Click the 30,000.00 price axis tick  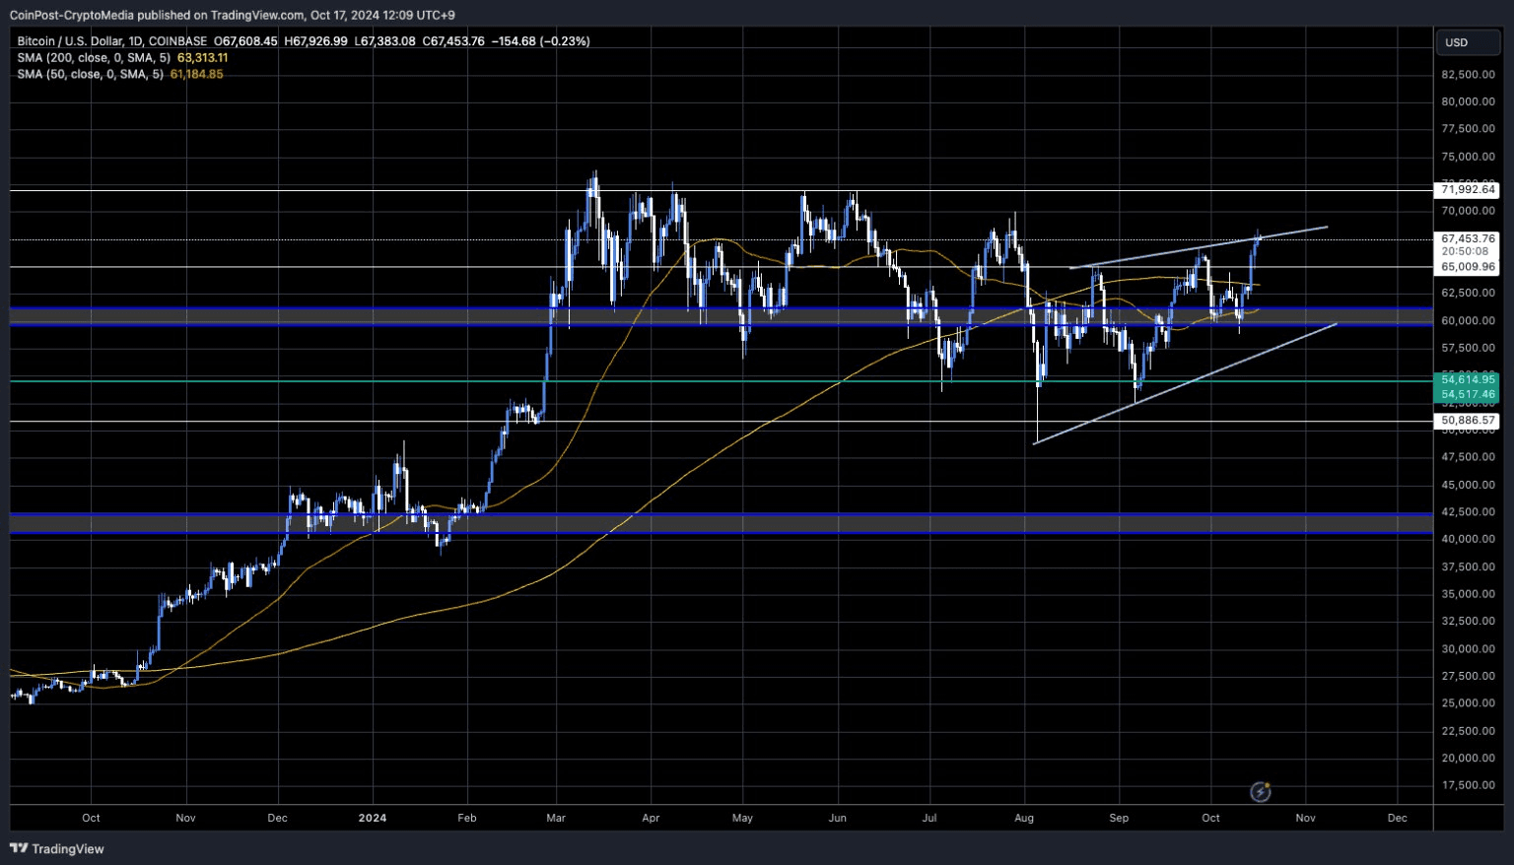click(1469, 648)
